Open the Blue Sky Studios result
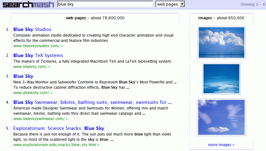Screen dimensions: 266x151 tap(32, 29)
